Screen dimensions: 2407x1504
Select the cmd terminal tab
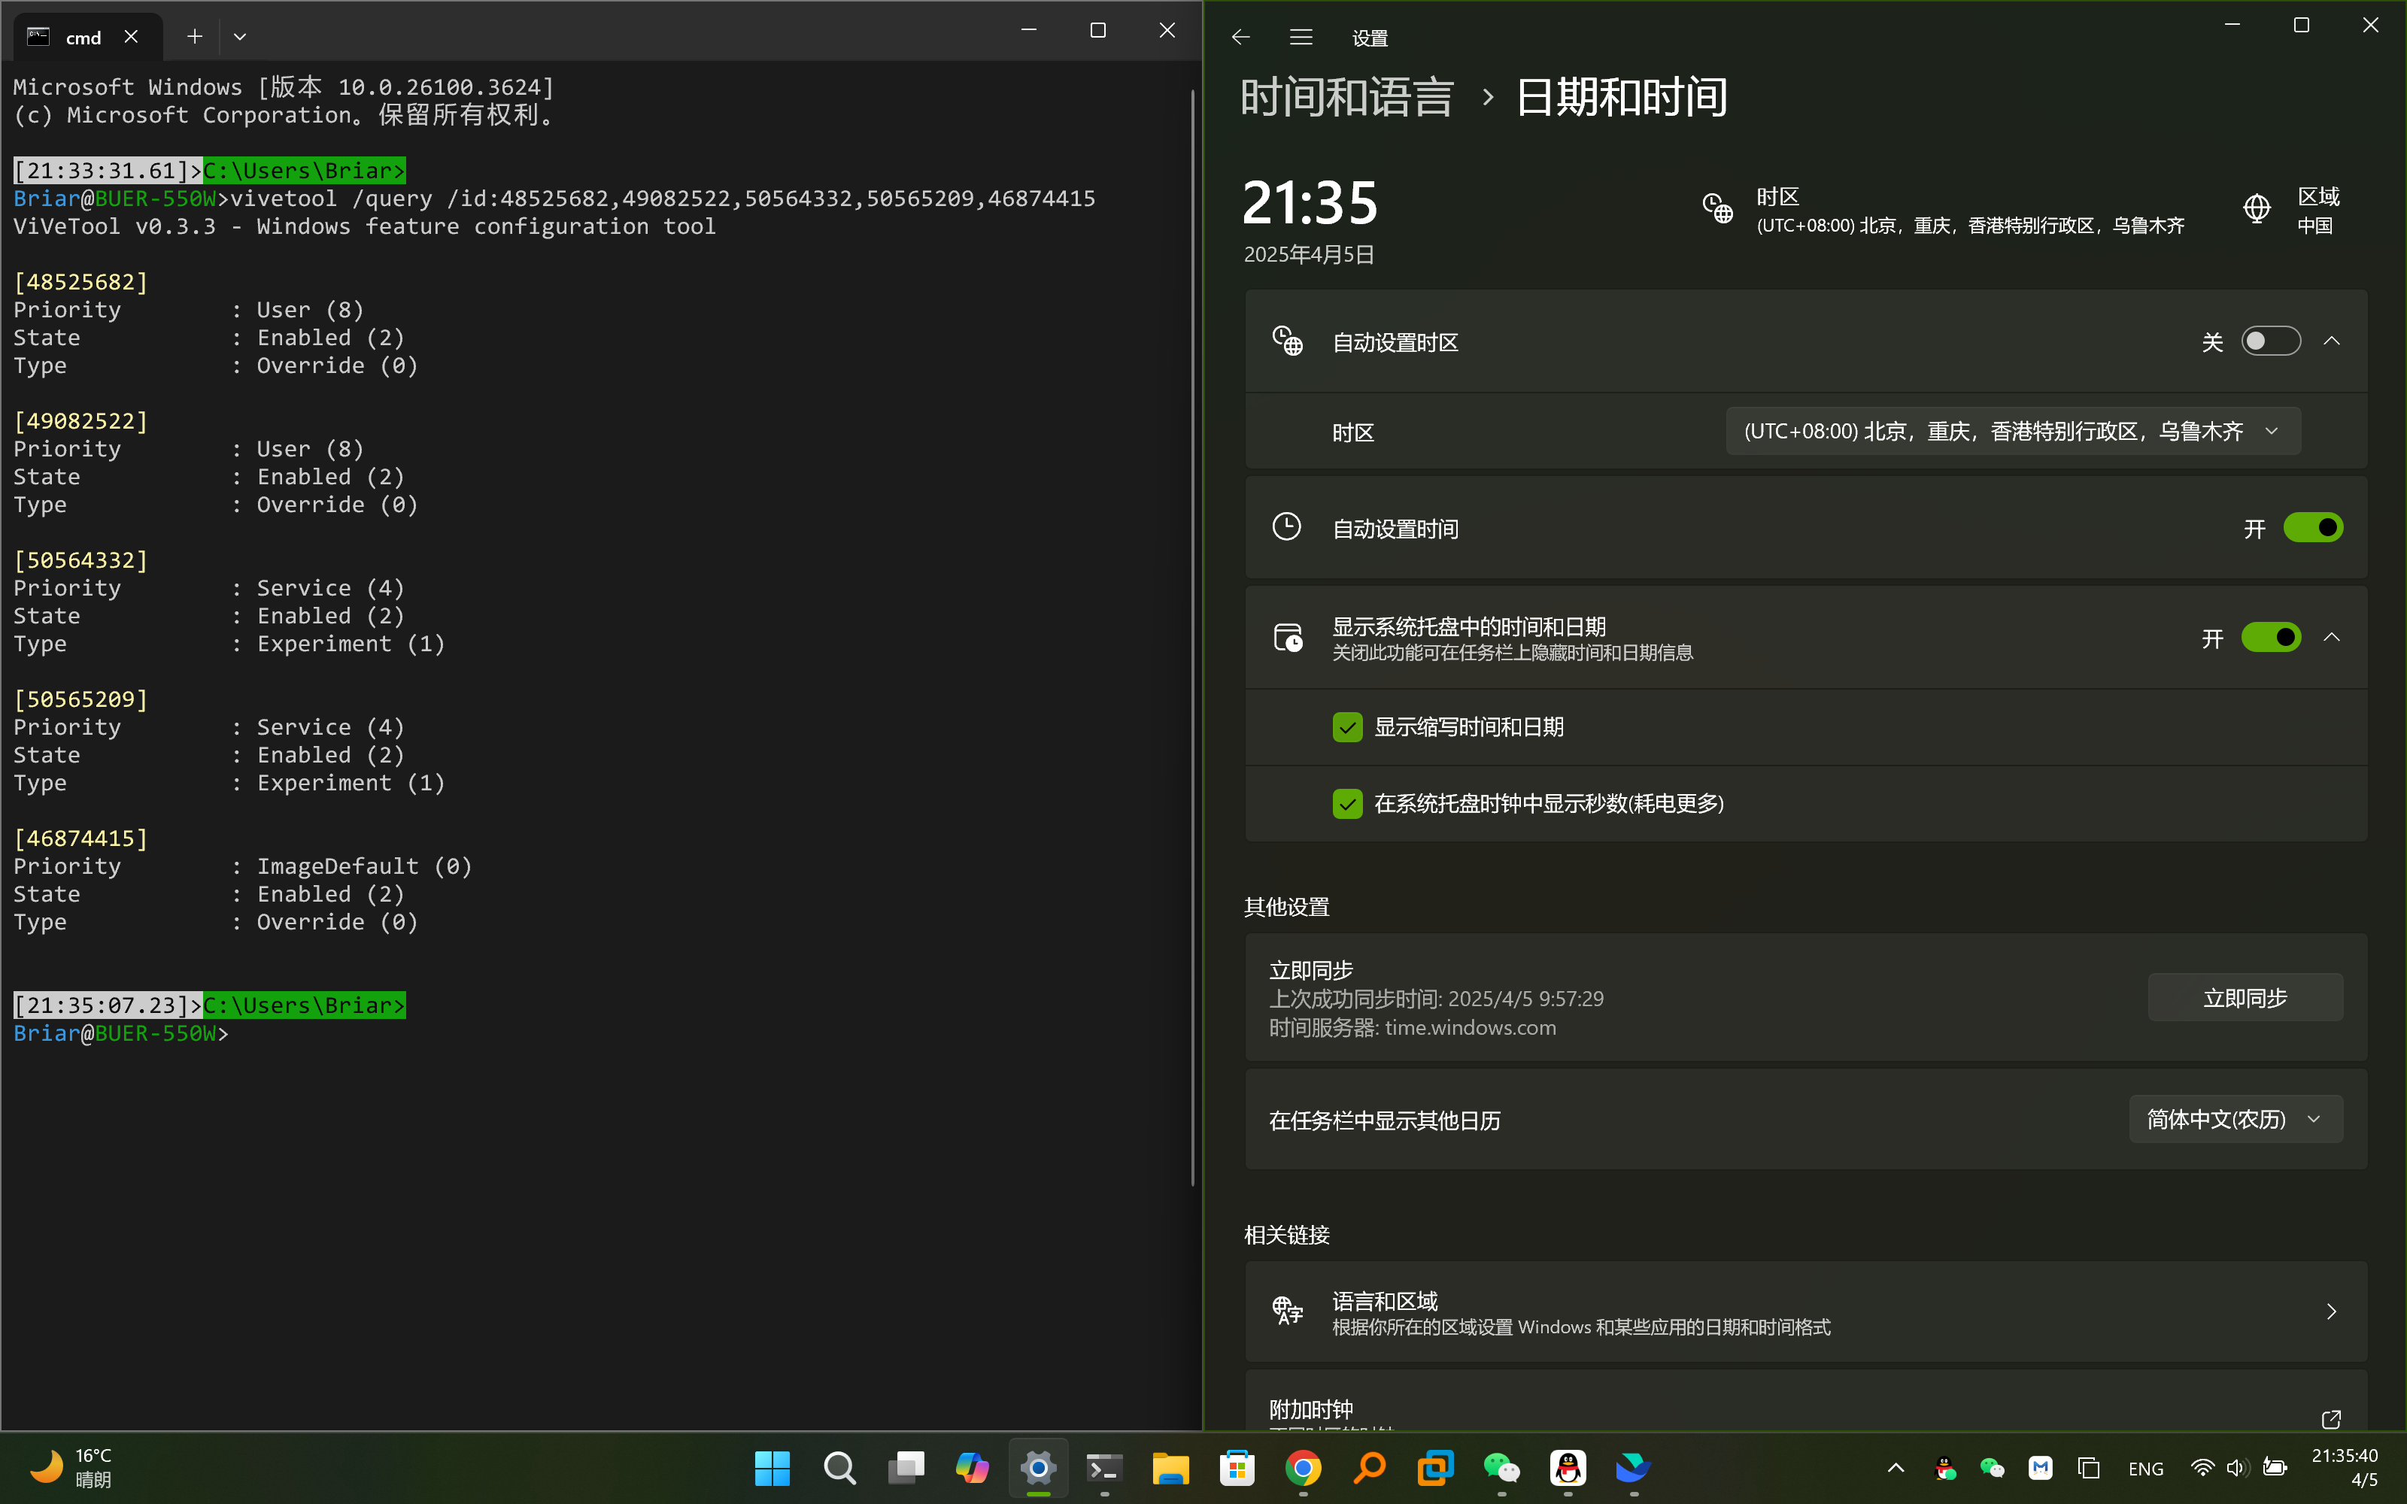83,38
